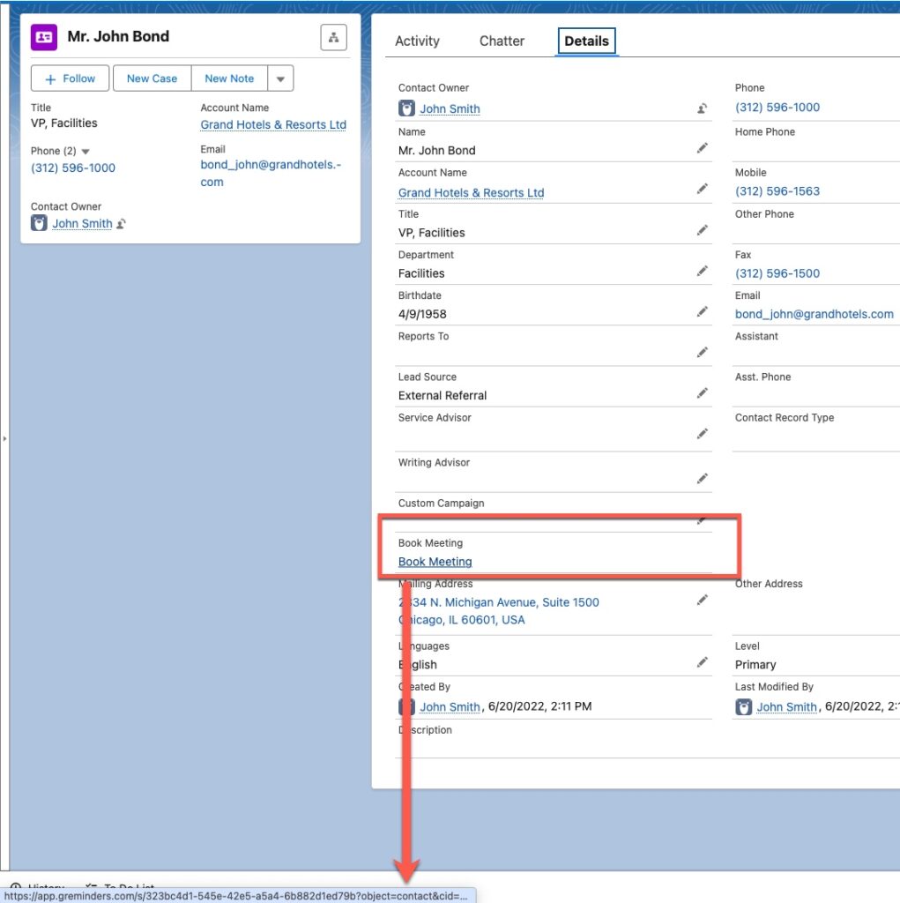This screenshot has height=903, width=900.
Task: Click avatar beside Last Modified By John Smith
Action: (743, 706)
